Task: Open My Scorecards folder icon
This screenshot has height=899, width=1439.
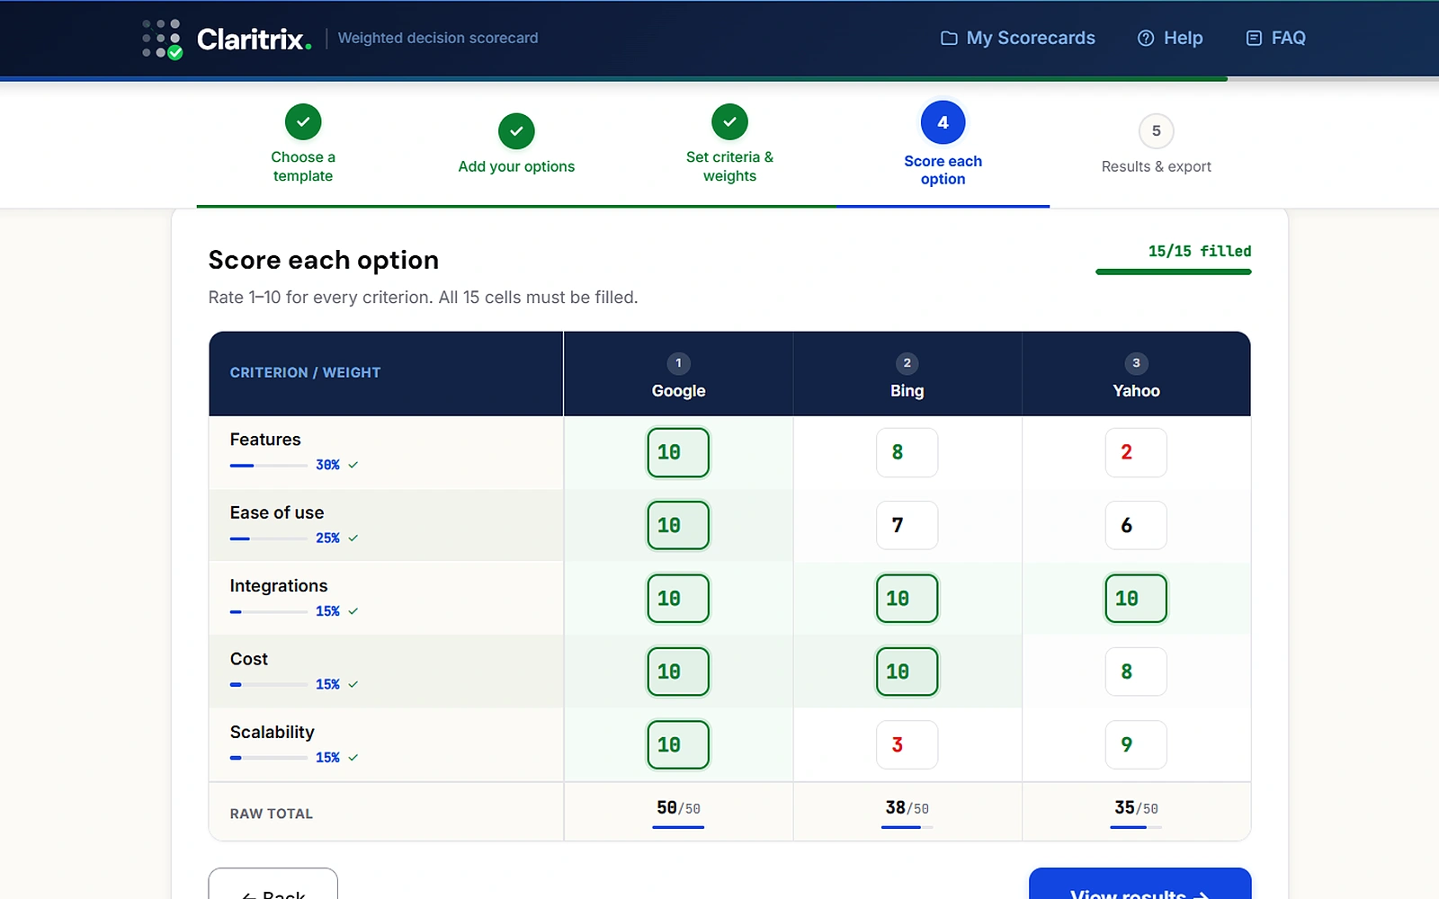Action: [x=949, y=38]
